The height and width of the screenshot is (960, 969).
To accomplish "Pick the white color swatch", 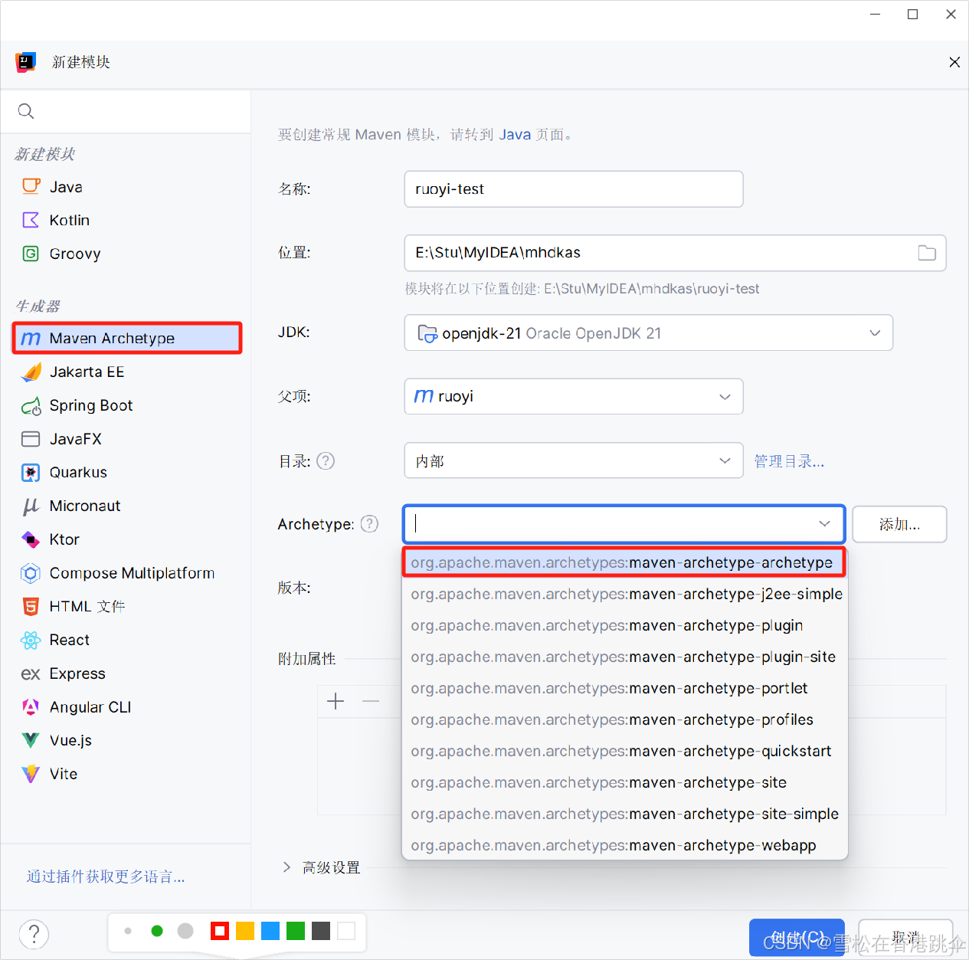I will pyautogui.click(x=346, y=931).
